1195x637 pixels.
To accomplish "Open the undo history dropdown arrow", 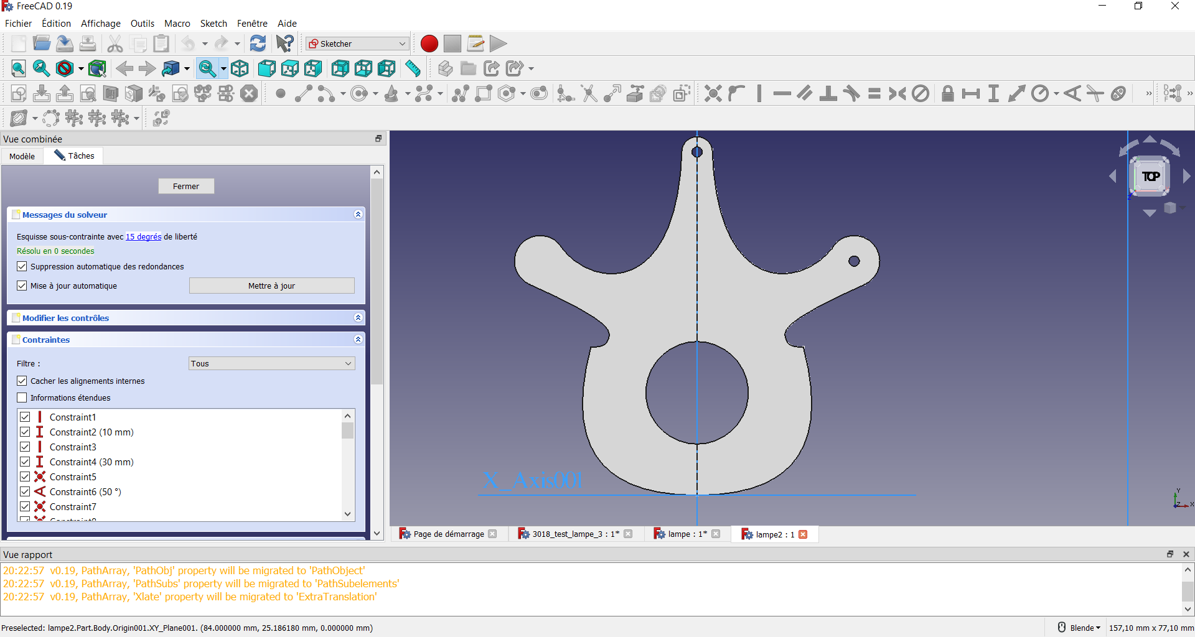I will pos(205,44).
